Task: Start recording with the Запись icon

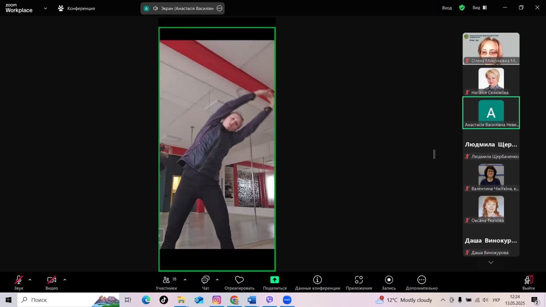Action: pyautogui.click(x=389, y=280)
